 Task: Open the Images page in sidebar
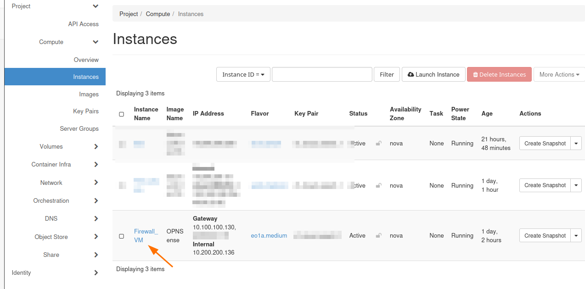click(x=89, y=94)
